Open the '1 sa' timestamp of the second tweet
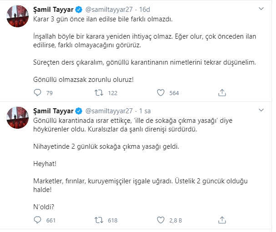The image size is (276, 232). pos(146,111)
